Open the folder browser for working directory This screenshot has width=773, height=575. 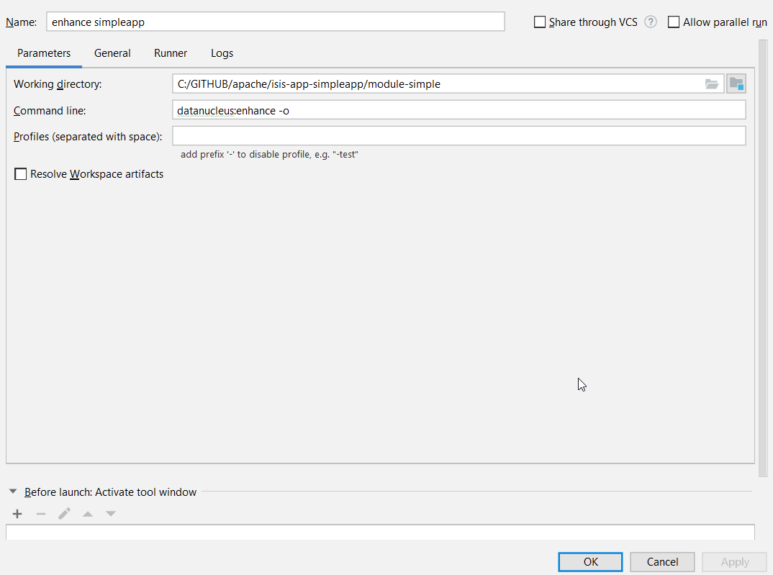click(711, 83)
